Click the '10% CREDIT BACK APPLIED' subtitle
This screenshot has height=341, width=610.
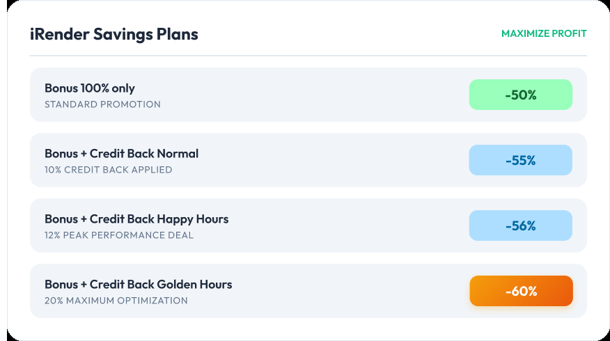[108, 170]
